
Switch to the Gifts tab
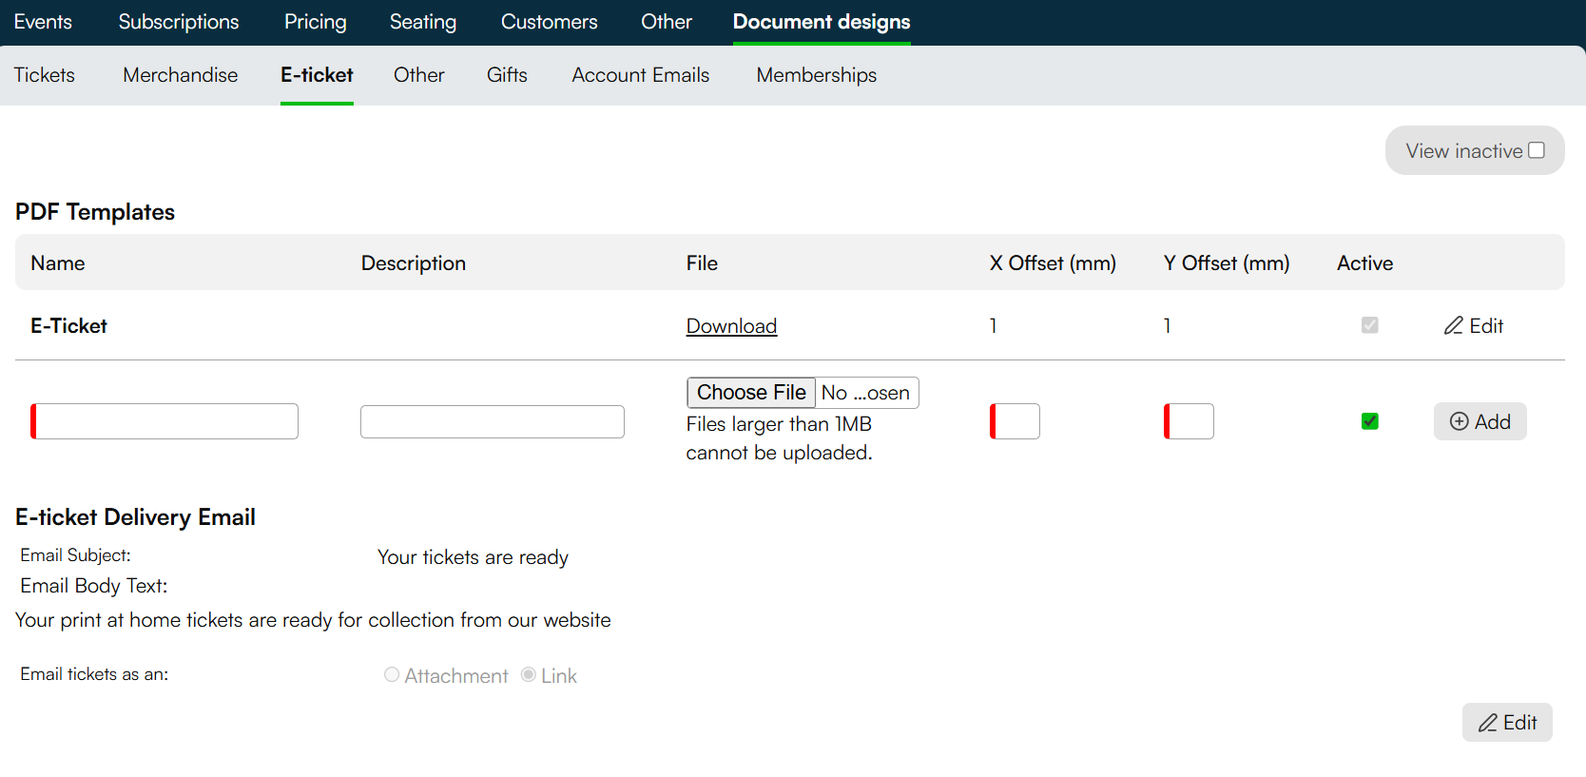point(507,75)
